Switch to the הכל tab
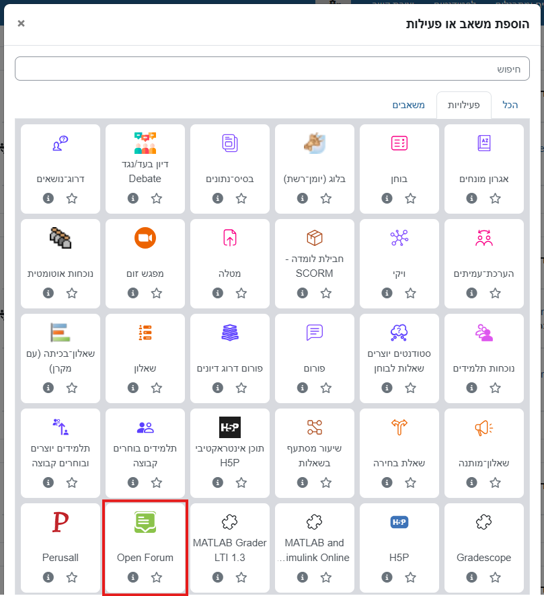Viewport: 544px width, 596px height. click(510, 105)
